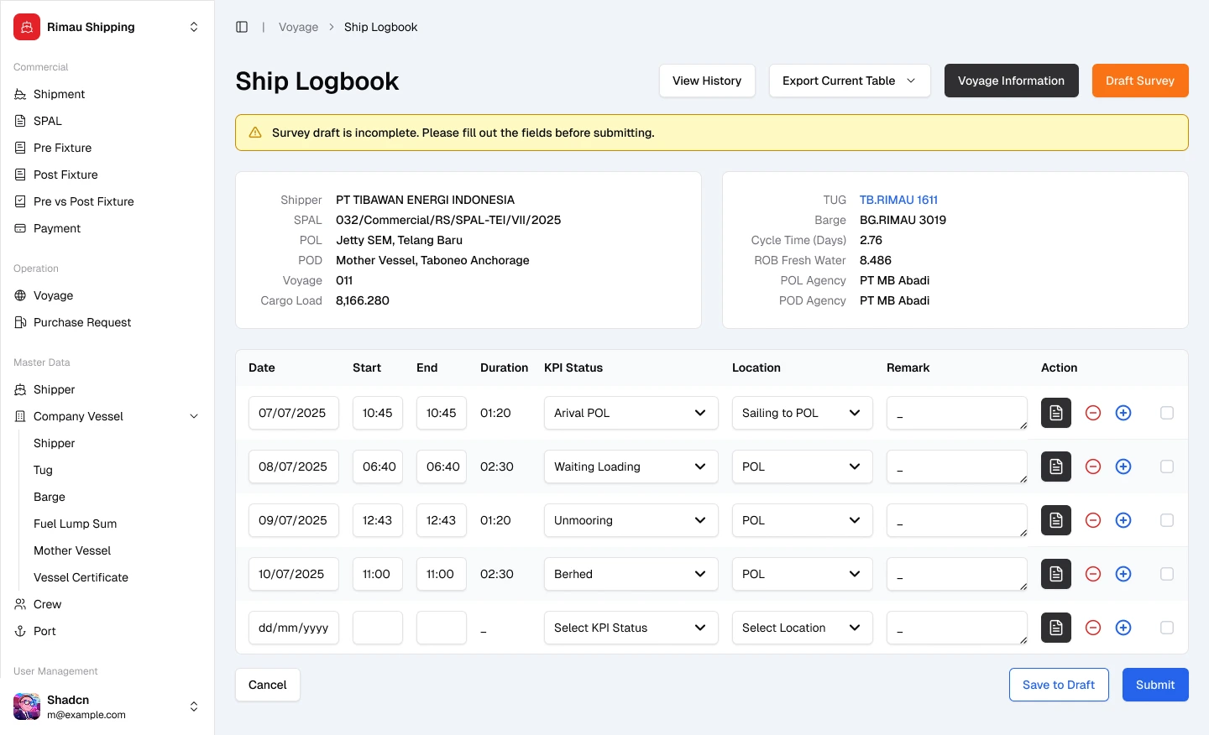Open Purchase Request in the sidebar
This screenshot has height=735, width=1209.
82,322
